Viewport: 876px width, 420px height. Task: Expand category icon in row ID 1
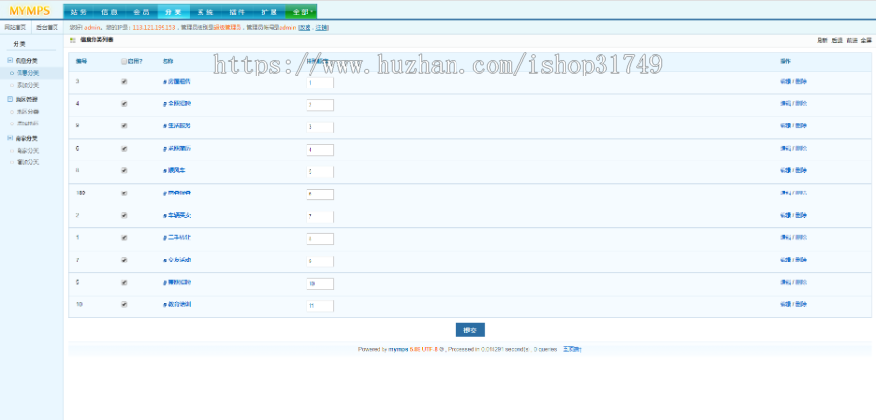[164, 237]
